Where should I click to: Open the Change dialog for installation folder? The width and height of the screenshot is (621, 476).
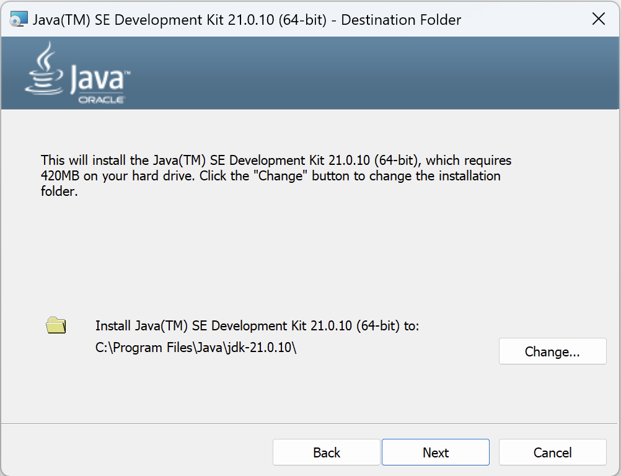tap(552, 351)
